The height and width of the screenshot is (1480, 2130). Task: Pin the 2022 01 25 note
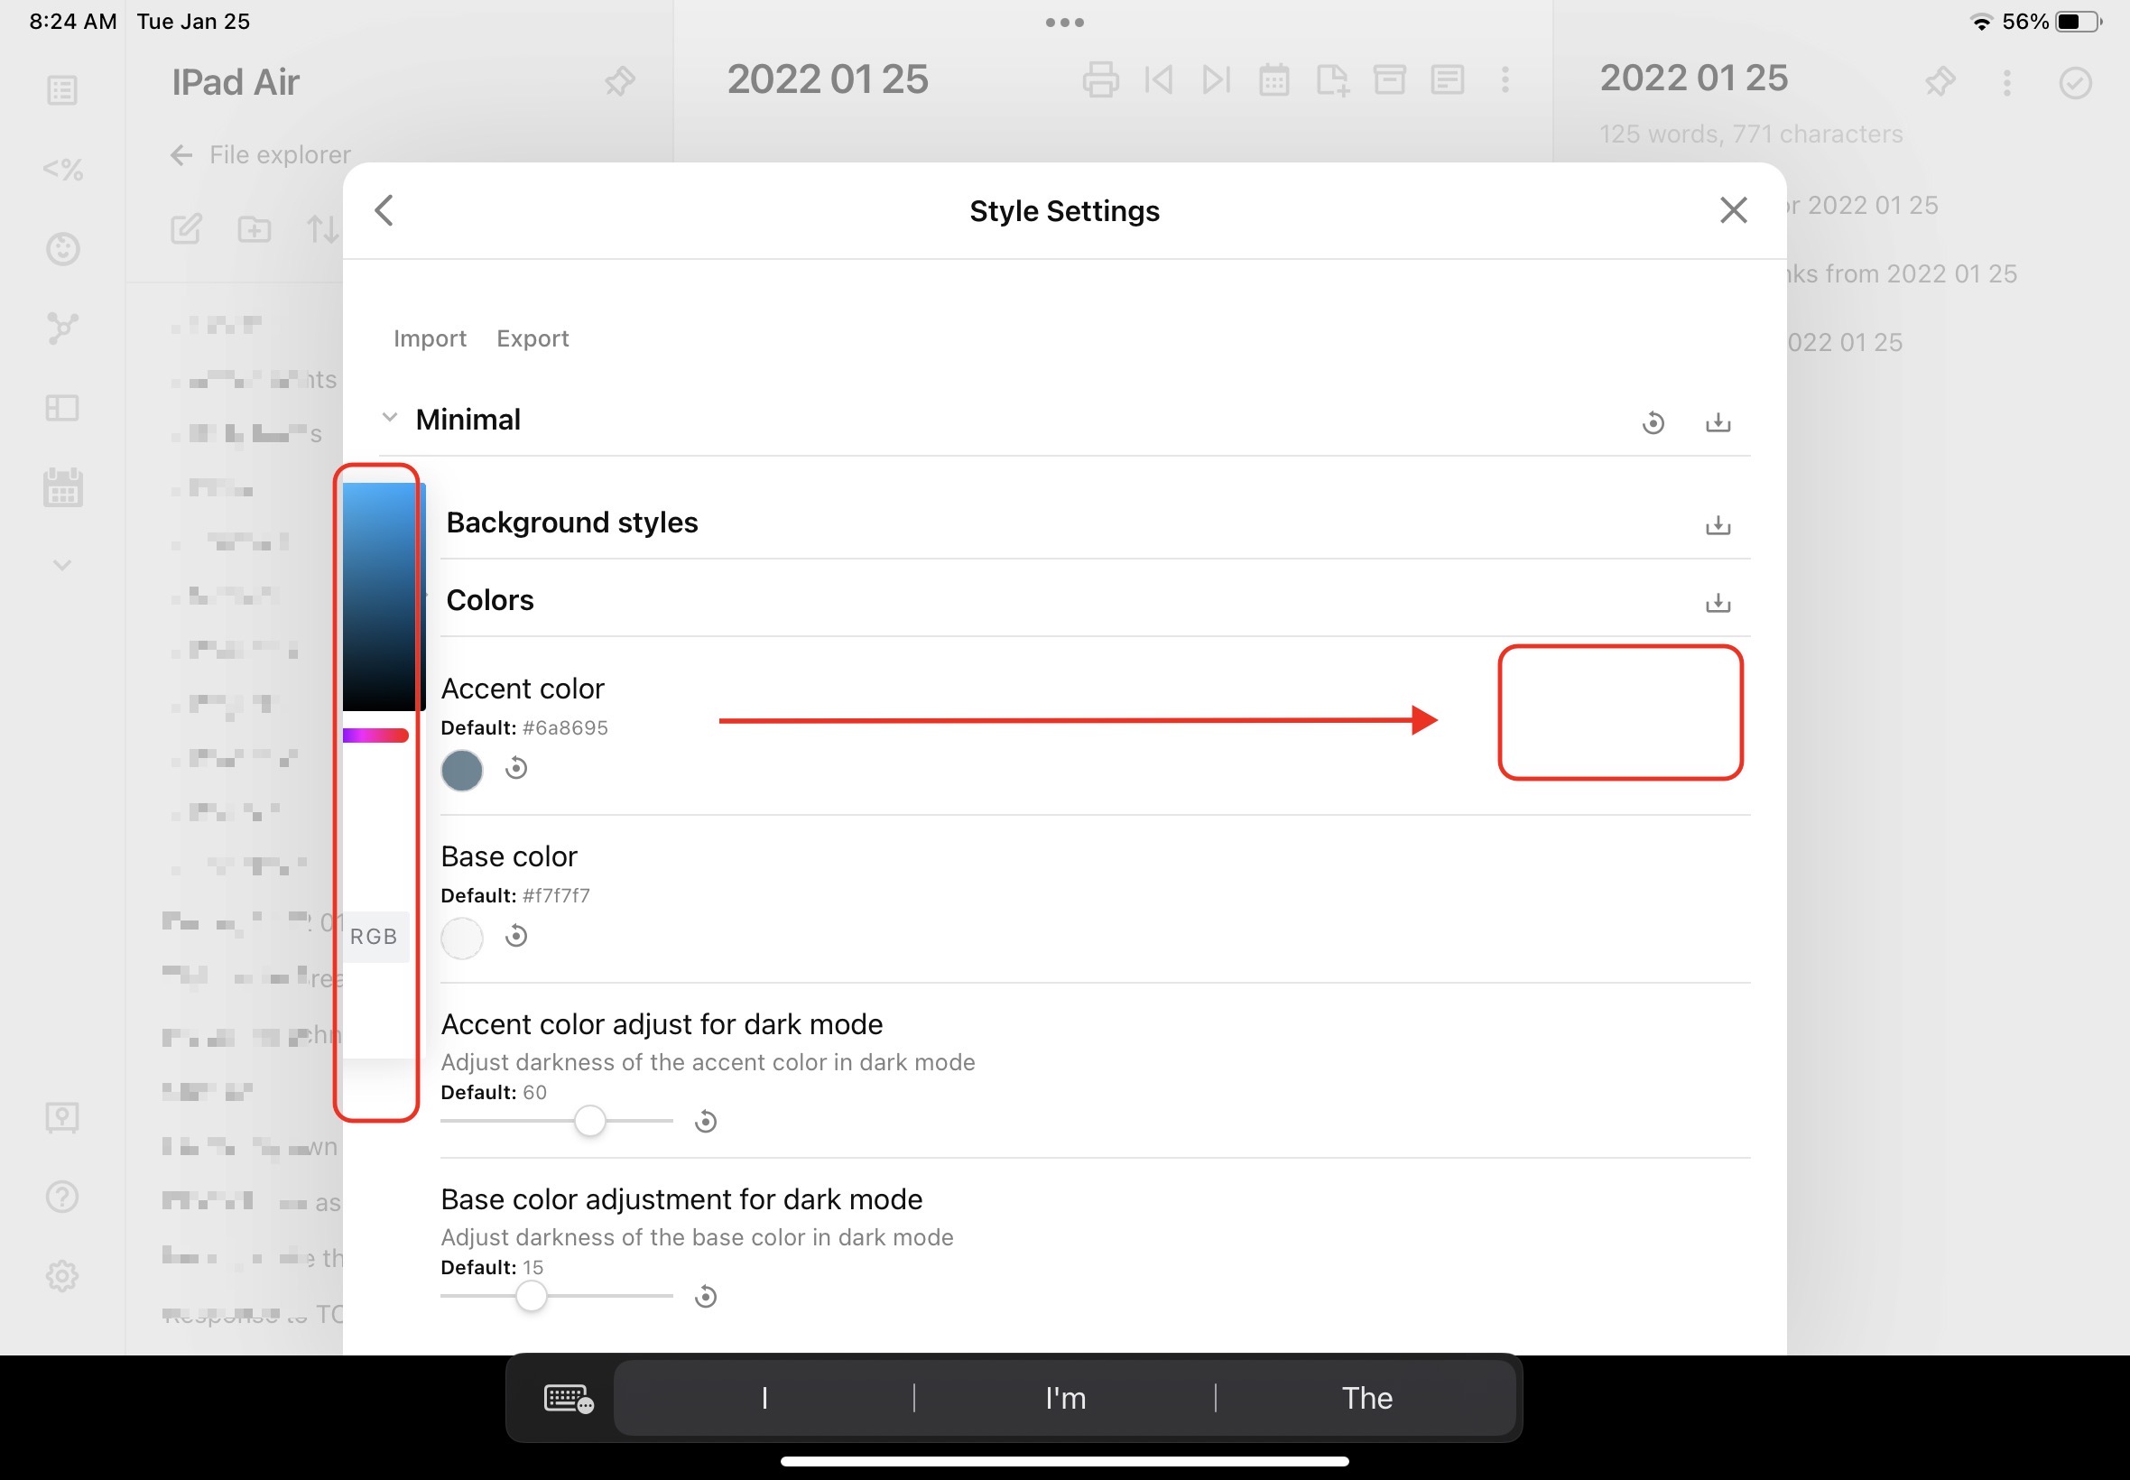tap(1940, 82)
